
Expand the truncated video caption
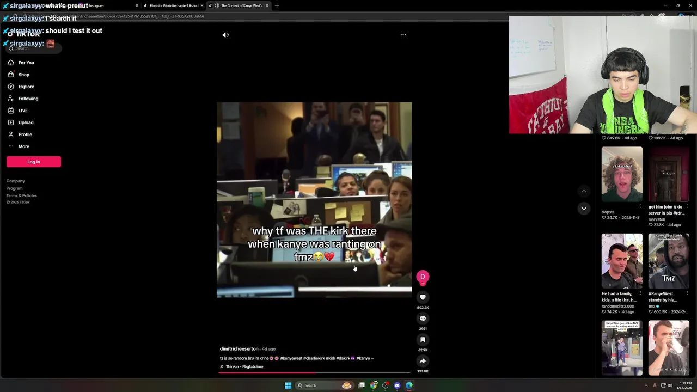(372, 358)
